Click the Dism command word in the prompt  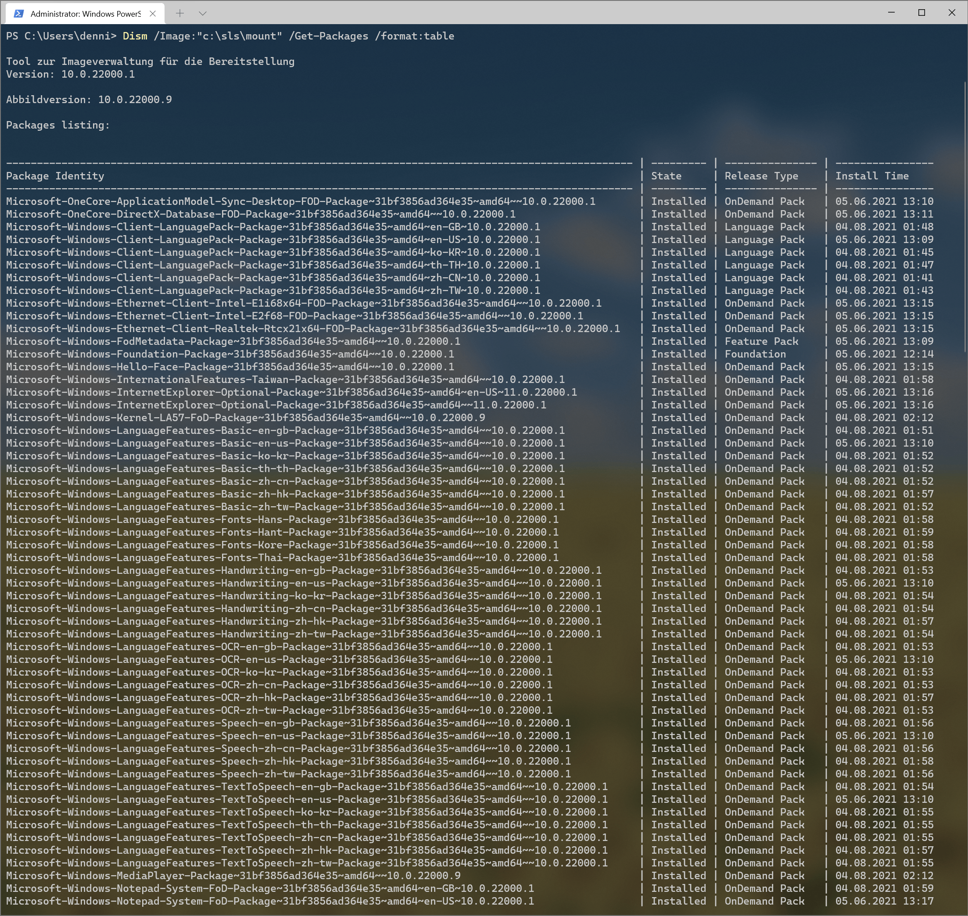pyautogui.click(x=135, y=36)
